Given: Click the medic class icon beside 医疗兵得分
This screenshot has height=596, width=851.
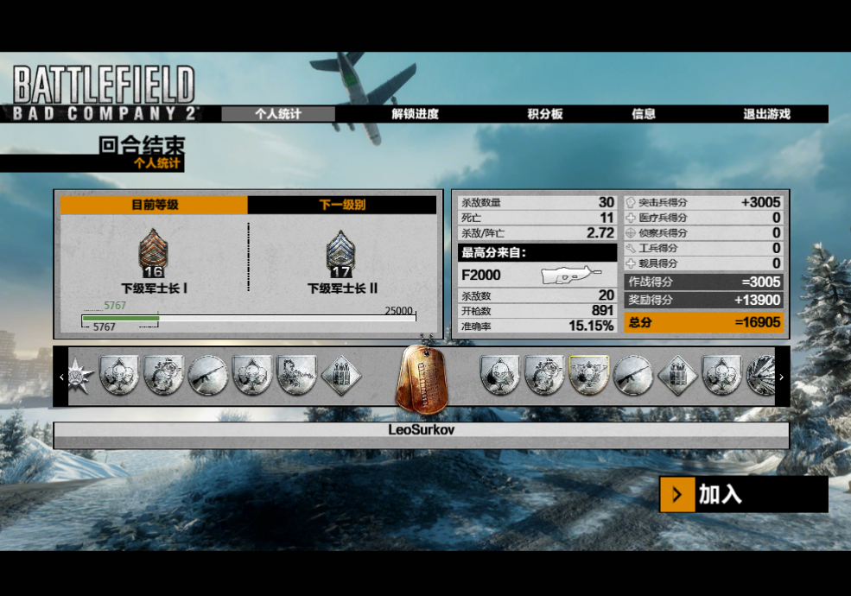Looking at the screenshot, I should [631, 218].
